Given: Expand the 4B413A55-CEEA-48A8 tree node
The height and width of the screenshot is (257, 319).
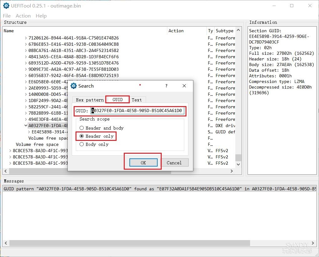Looking at the screenshot, I should point(26,57).
